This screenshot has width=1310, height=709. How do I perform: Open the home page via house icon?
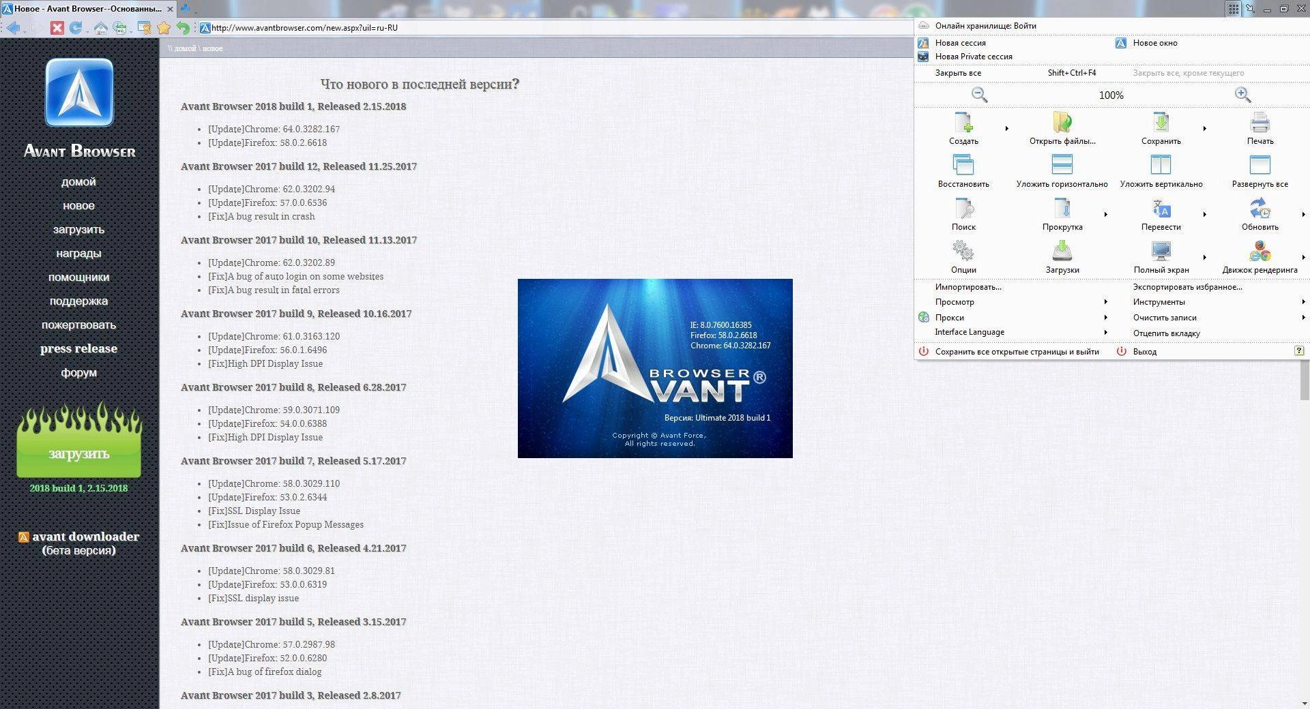[x=101, y=28]
